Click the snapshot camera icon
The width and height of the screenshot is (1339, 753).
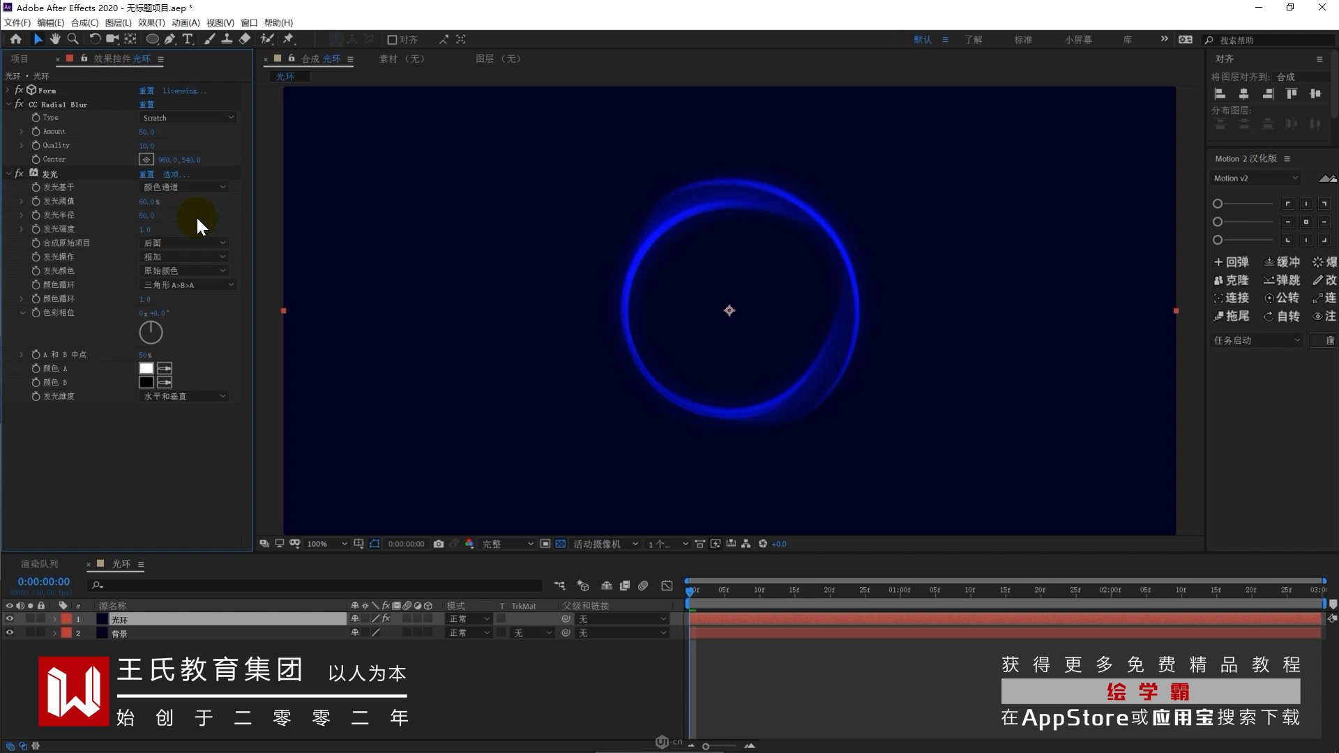(x=439, y=544)
